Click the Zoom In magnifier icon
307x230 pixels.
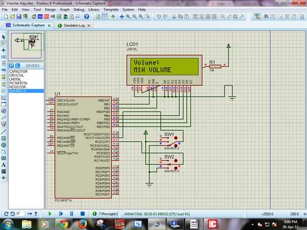pos(128,16)
